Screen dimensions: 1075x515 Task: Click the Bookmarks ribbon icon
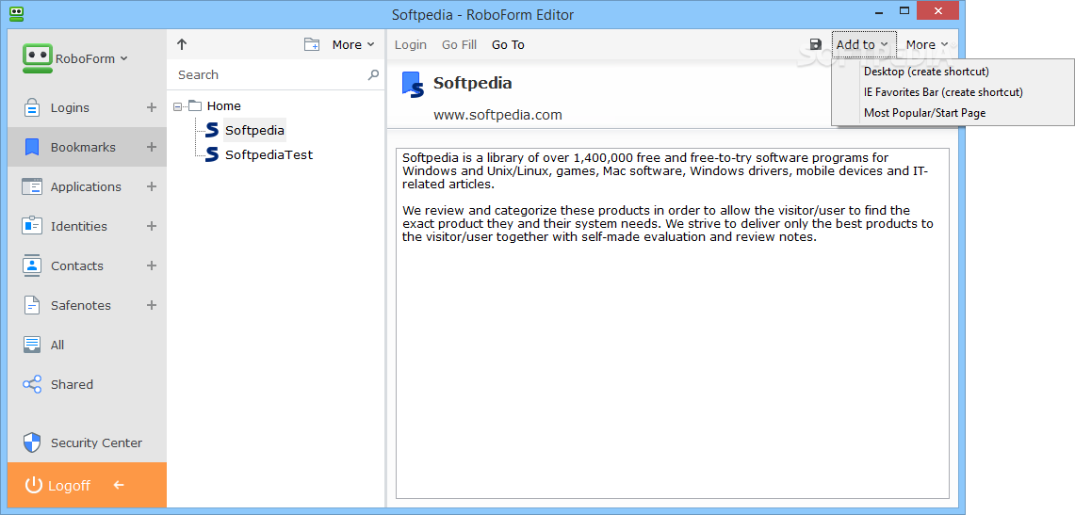coord(31,147)
